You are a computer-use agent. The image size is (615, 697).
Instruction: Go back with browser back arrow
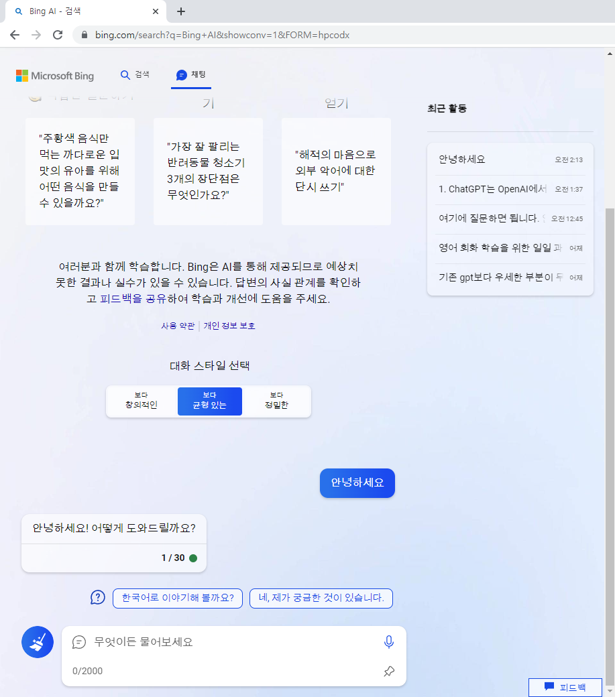[x=15, y=35]
